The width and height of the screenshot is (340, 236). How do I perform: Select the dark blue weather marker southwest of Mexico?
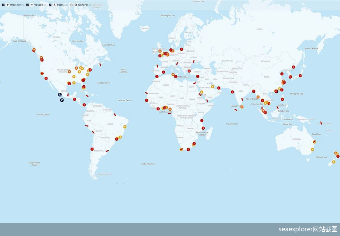point(62,100)
